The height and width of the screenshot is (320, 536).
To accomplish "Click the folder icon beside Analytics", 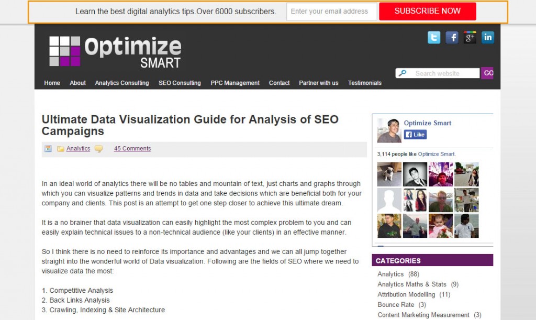I will click(x=61, y=149).
